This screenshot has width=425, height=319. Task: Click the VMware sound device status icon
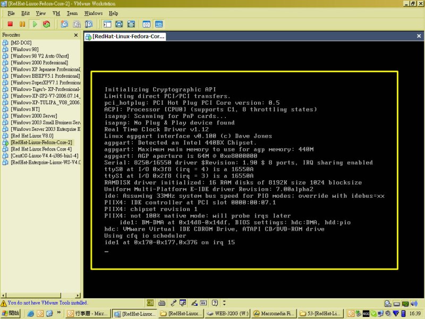(x=414, y=304)
